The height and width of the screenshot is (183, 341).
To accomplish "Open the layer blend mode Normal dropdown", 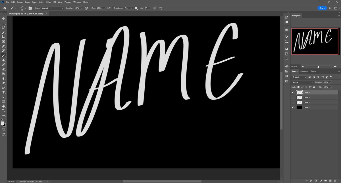I will (x=303, y=82).
